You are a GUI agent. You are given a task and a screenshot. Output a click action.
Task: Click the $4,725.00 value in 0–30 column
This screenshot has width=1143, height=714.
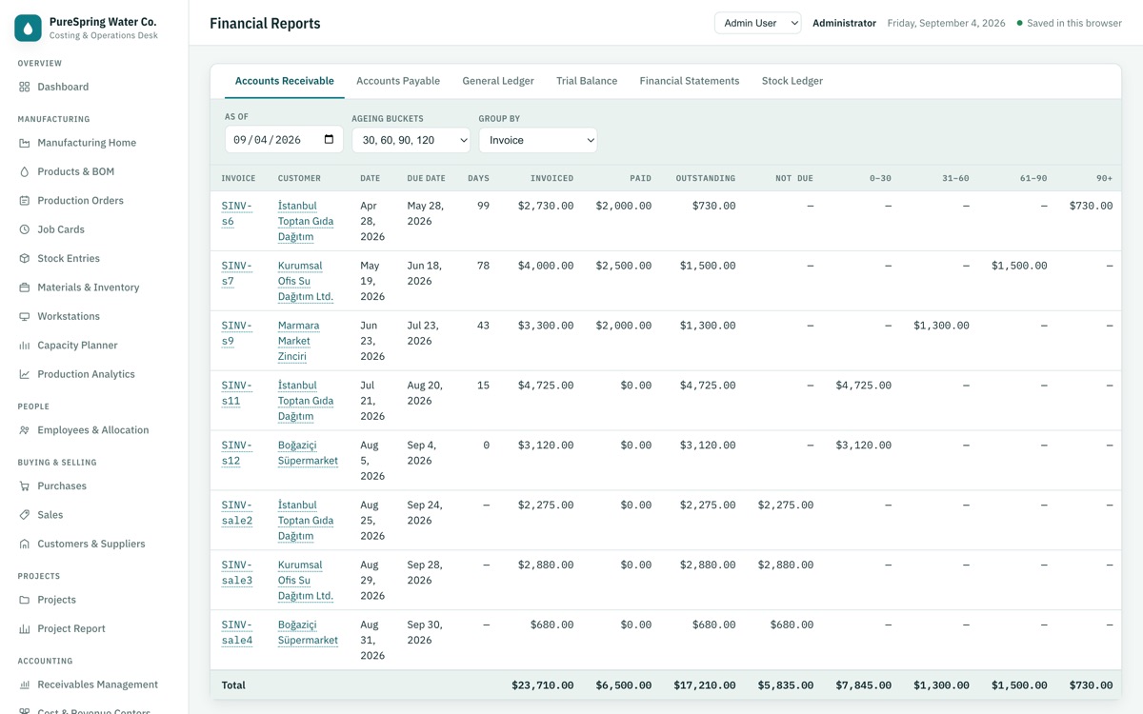[x=863, y=386]
